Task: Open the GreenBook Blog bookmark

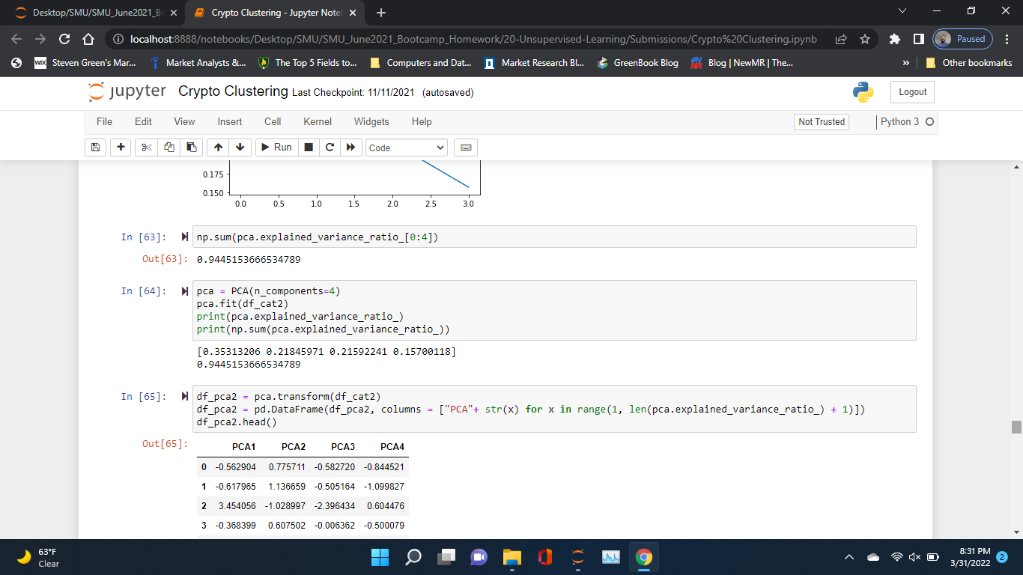Action: [x=637, y=63]
